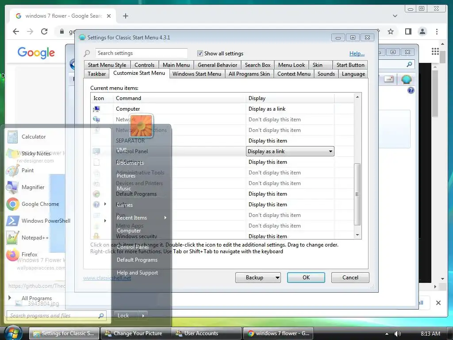Open a new Chrome tab

(x=125, y=16)
